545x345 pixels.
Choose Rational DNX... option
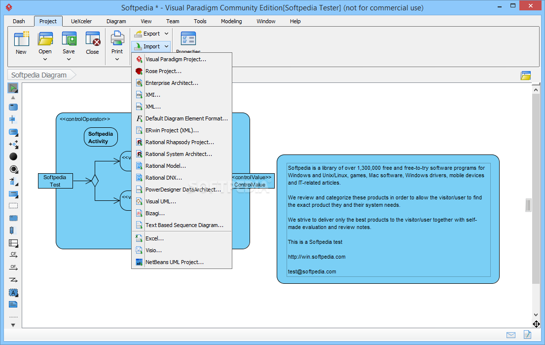(x=182, y=178)
